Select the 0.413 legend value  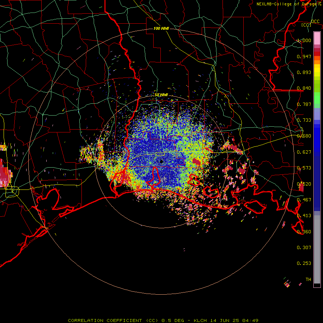[x=304, y=216]
